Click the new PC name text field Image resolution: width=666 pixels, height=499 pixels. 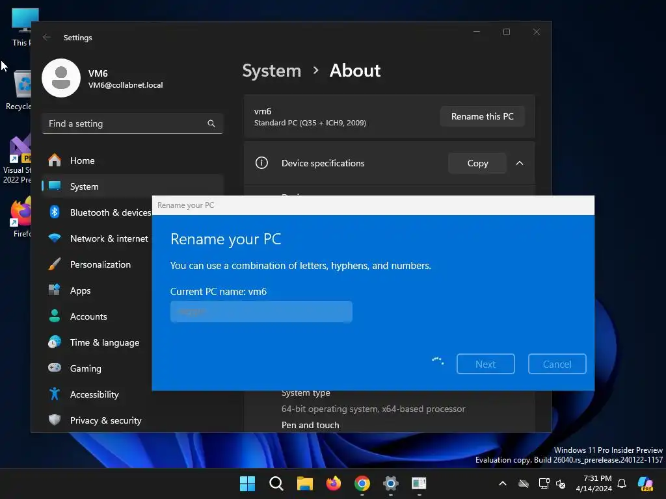[261, 312]
